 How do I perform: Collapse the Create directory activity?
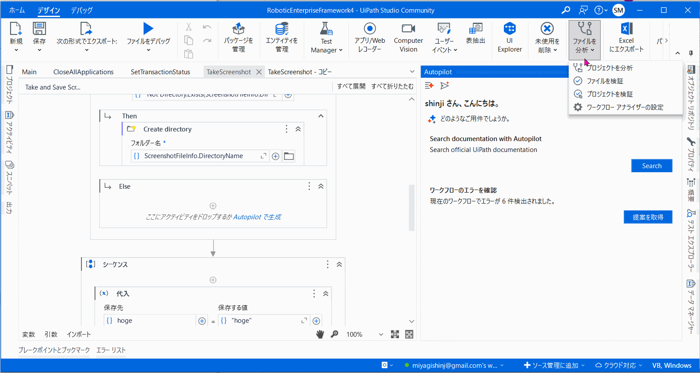(x=298, y=129)
